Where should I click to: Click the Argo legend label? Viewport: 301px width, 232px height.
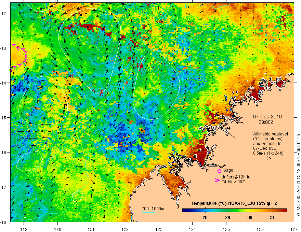point(228,170)
